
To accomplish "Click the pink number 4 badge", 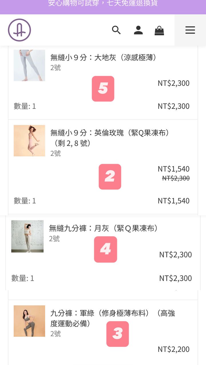I will pos(105,249).
